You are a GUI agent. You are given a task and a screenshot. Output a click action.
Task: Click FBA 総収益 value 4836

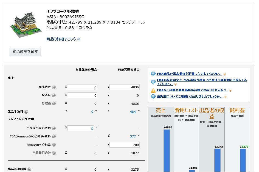135,104
